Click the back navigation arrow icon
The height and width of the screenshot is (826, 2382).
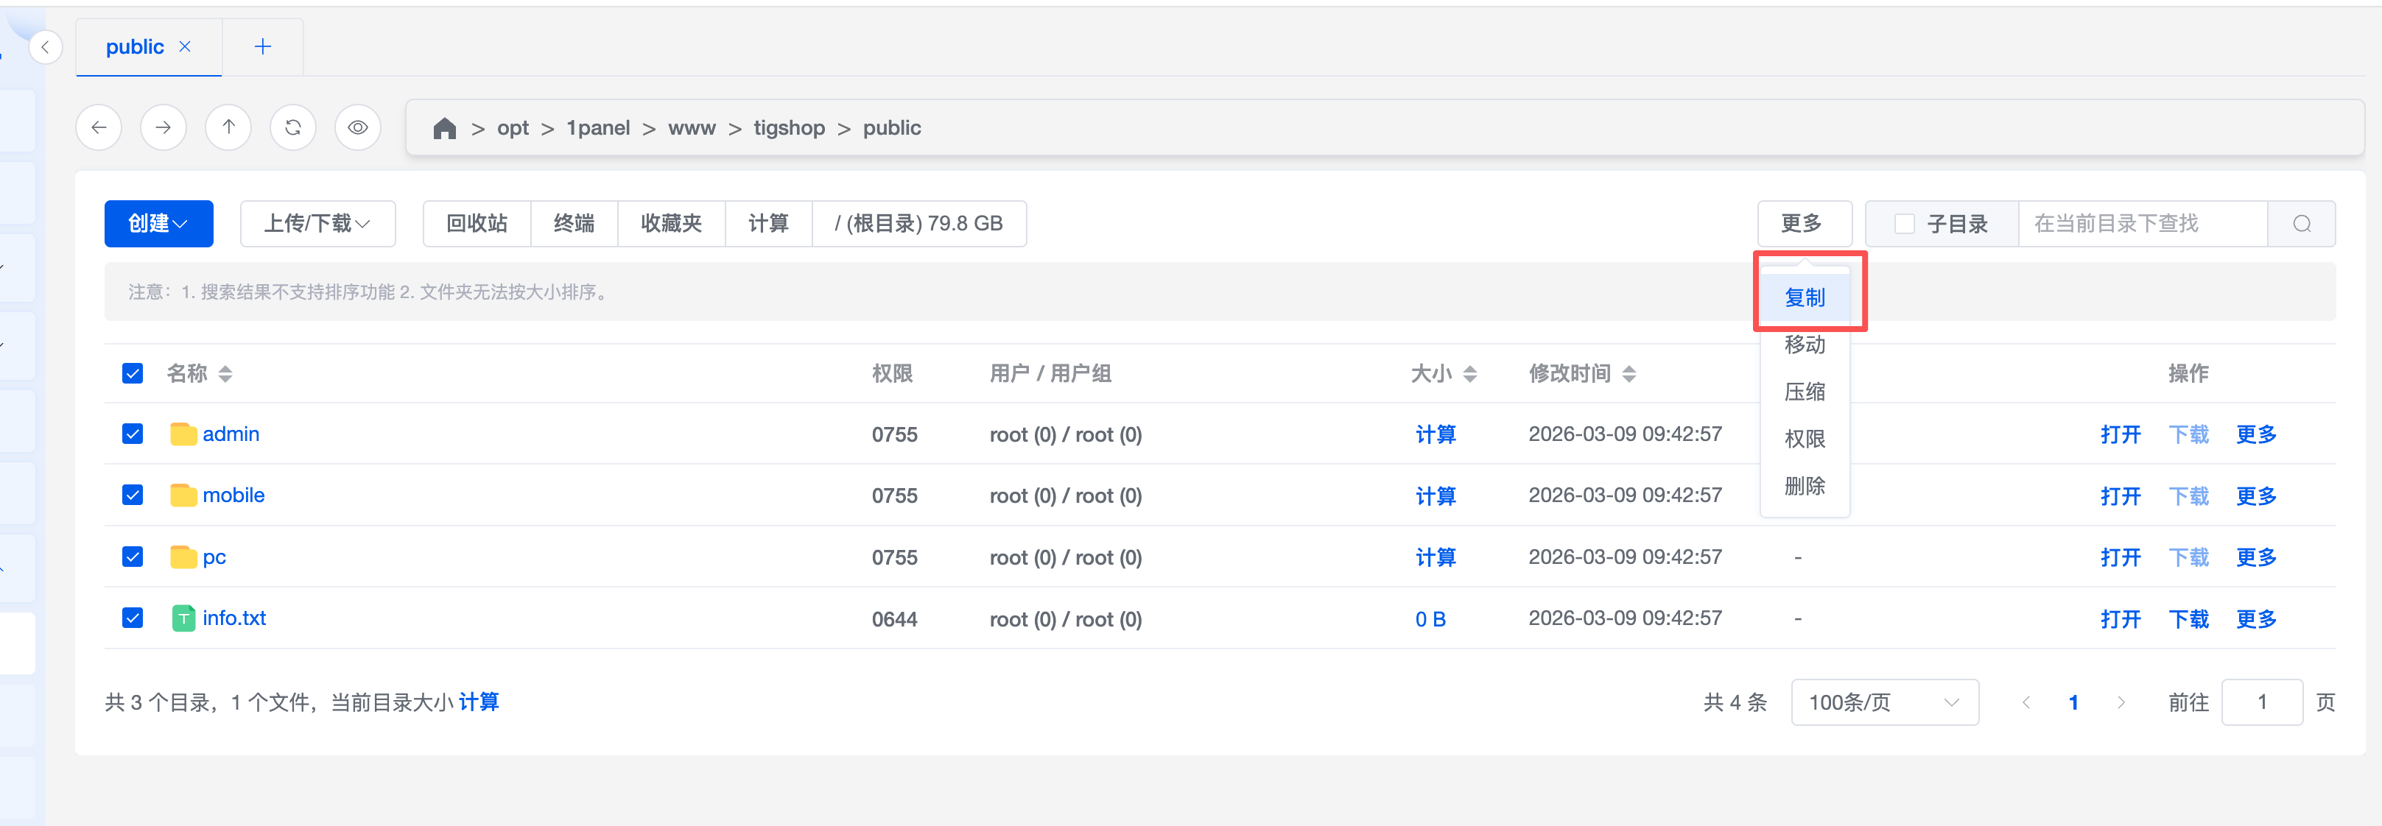(x=99, y=127)
